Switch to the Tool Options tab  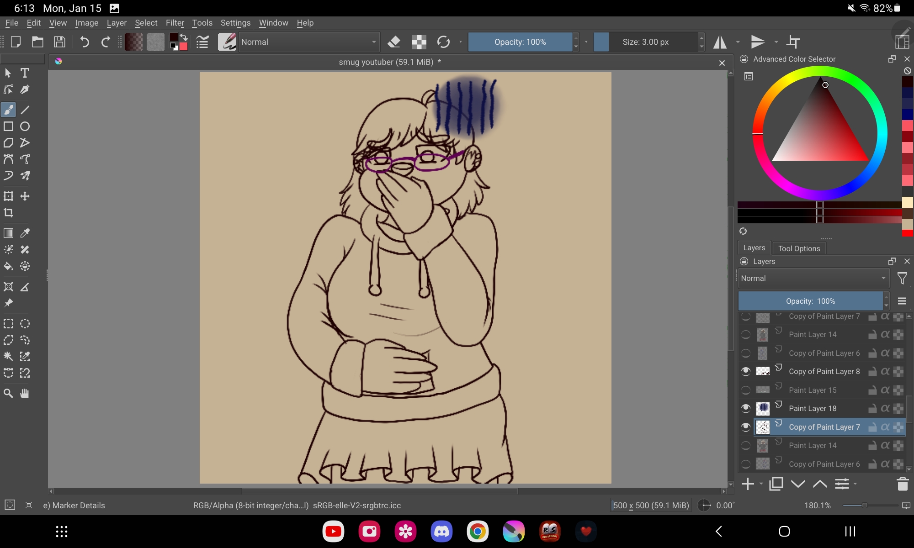pyautogui.click(x=799, y=248)
